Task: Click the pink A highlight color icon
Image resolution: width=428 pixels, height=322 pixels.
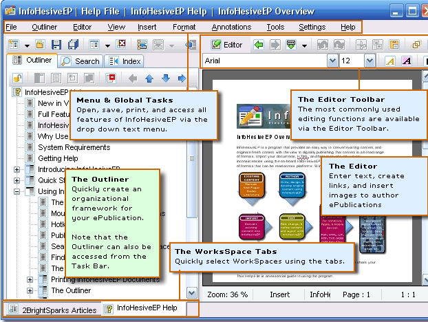Action: pyautogui.click(x=407, y=61)
